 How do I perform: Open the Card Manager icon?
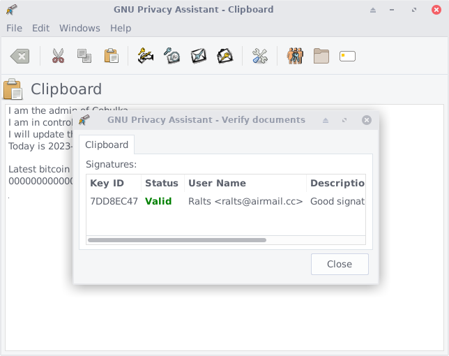pos(347,56)
